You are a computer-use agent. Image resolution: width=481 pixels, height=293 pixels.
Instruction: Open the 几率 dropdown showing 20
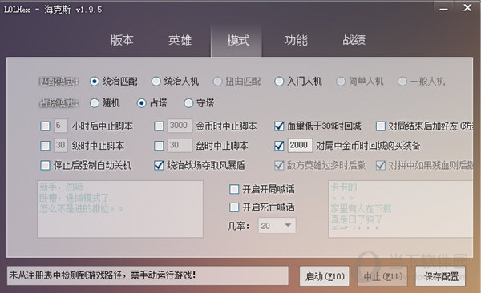coord(277,226)
